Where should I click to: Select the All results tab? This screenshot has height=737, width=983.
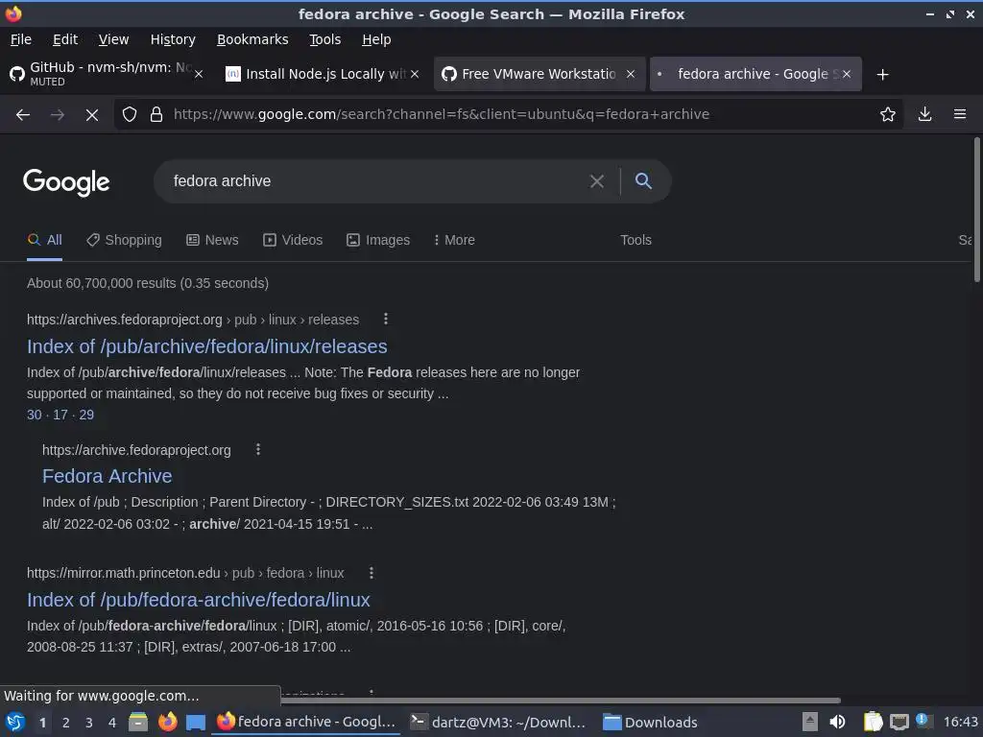pyautogui.click(x=44, y=240)
